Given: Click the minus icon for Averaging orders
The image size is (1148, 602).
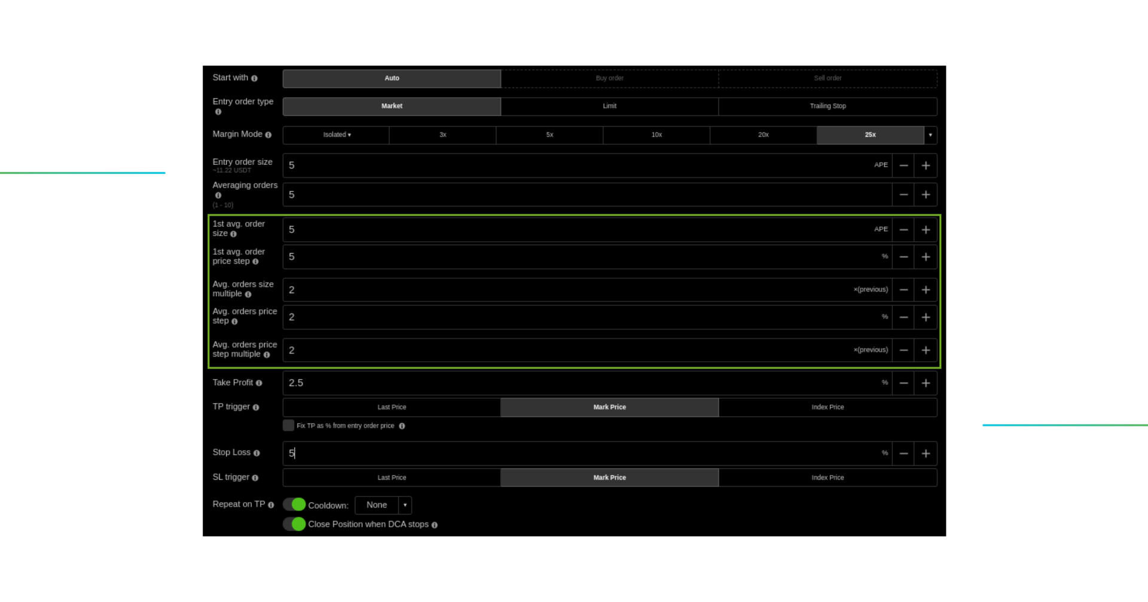Looking at the screenshot, I should coord(903,195).
